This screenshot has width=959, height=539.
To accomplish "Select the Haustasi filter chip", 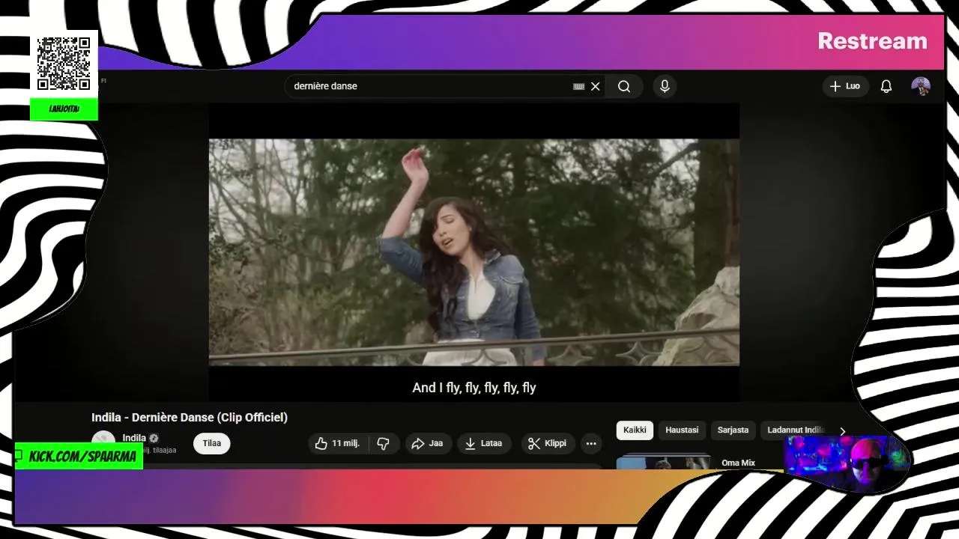I will coord(682,430).
